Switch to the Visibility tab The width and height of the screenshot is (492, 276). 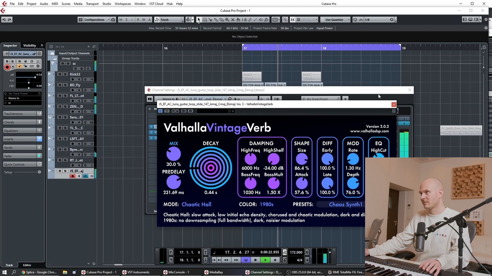tap(30, 46)
